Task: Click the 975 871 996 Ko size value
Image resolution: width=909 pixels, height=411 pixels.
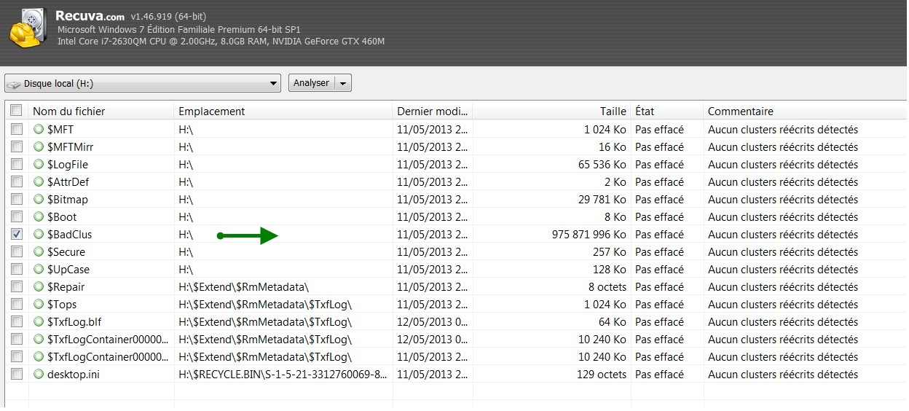Action: tap(589, 235)
